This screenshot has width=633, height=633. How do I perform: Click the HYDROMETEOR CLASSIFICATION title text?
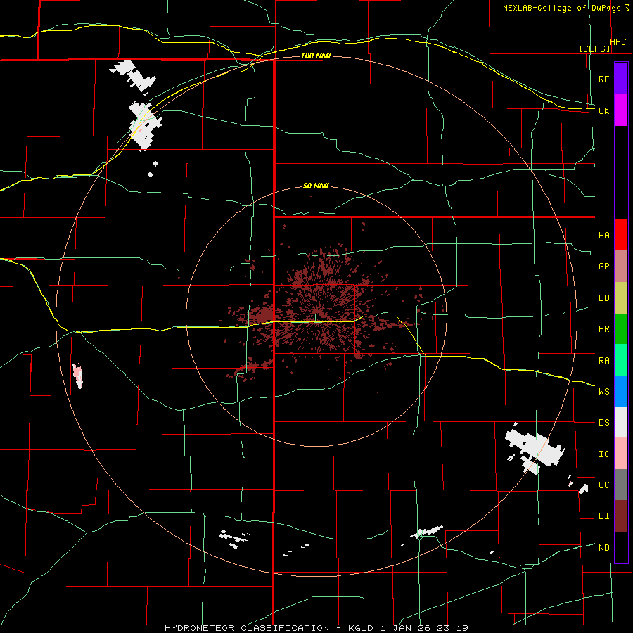[247, 628]
